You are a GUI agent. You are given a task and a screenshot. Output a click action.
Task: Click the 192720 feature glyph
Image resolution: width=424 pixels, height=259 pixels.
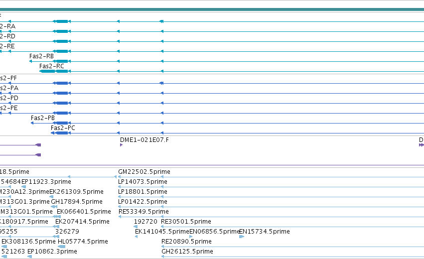pos(136,227)
